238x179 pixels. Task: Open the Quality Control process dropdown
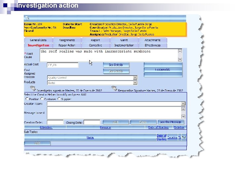[135, 78]
